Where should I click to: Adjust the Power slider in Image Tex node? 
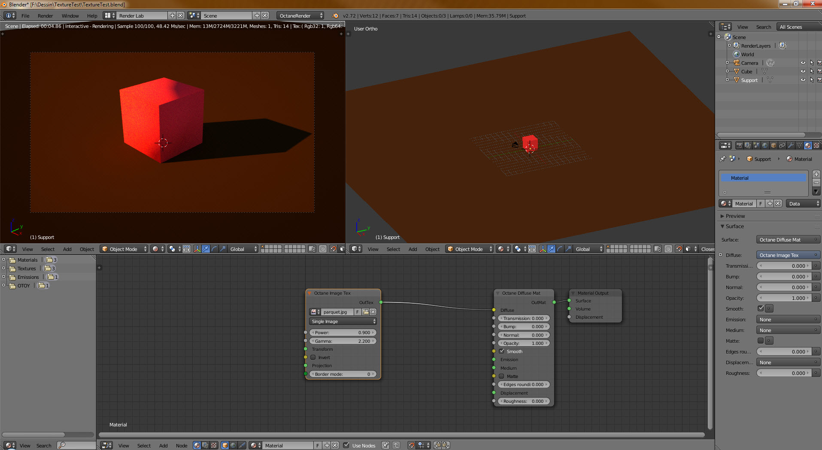pyautogui.click(x=343, y=332)
